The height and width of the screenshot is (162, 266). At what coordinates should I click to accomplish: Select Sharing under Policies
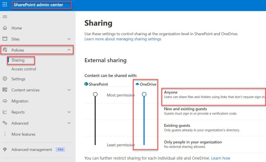pyautogui.click(x=18, y=60)
